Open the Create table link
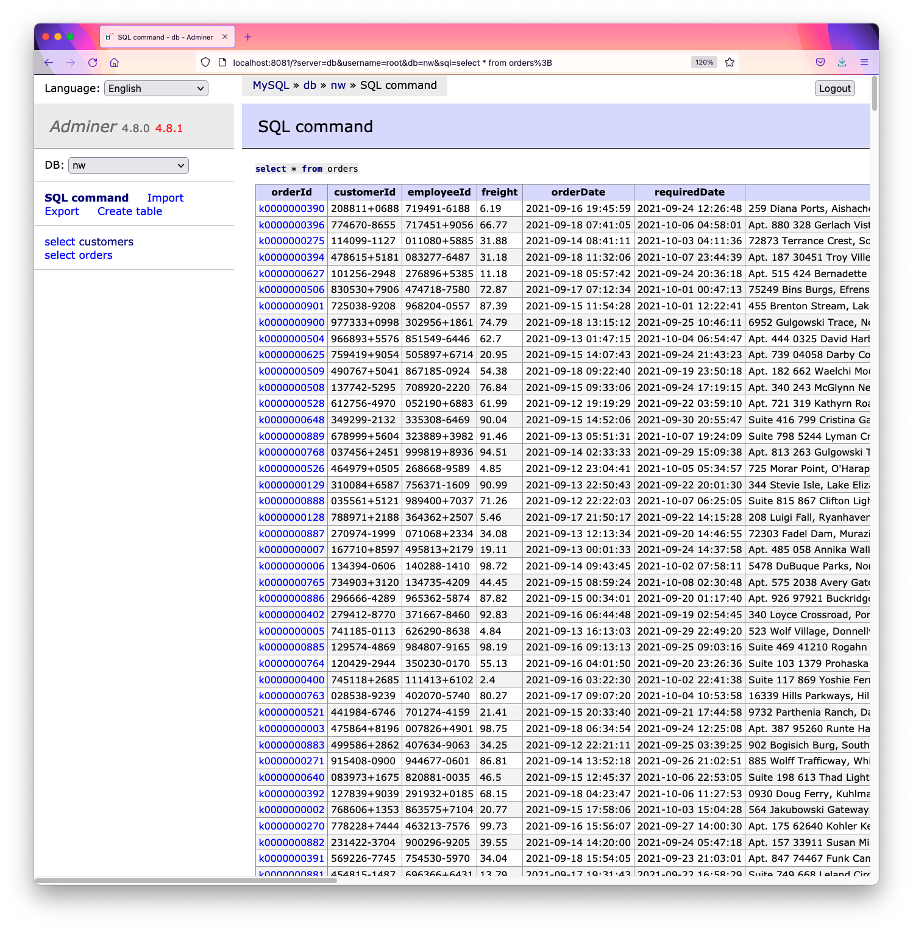The height and width of the screenshot is (930, 913). pyautogui.click(x=130, y=211)
